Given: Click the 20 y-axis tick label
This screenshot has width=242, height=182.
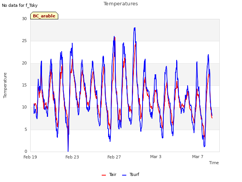Looking at the screenshot, I should point(24,63).
